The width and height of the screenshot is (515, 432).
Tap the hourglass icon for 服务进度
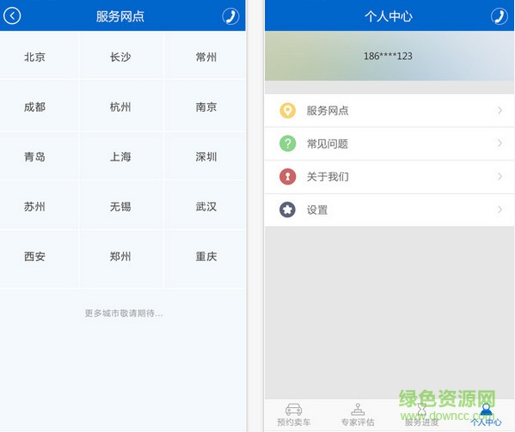coord(422,409)
